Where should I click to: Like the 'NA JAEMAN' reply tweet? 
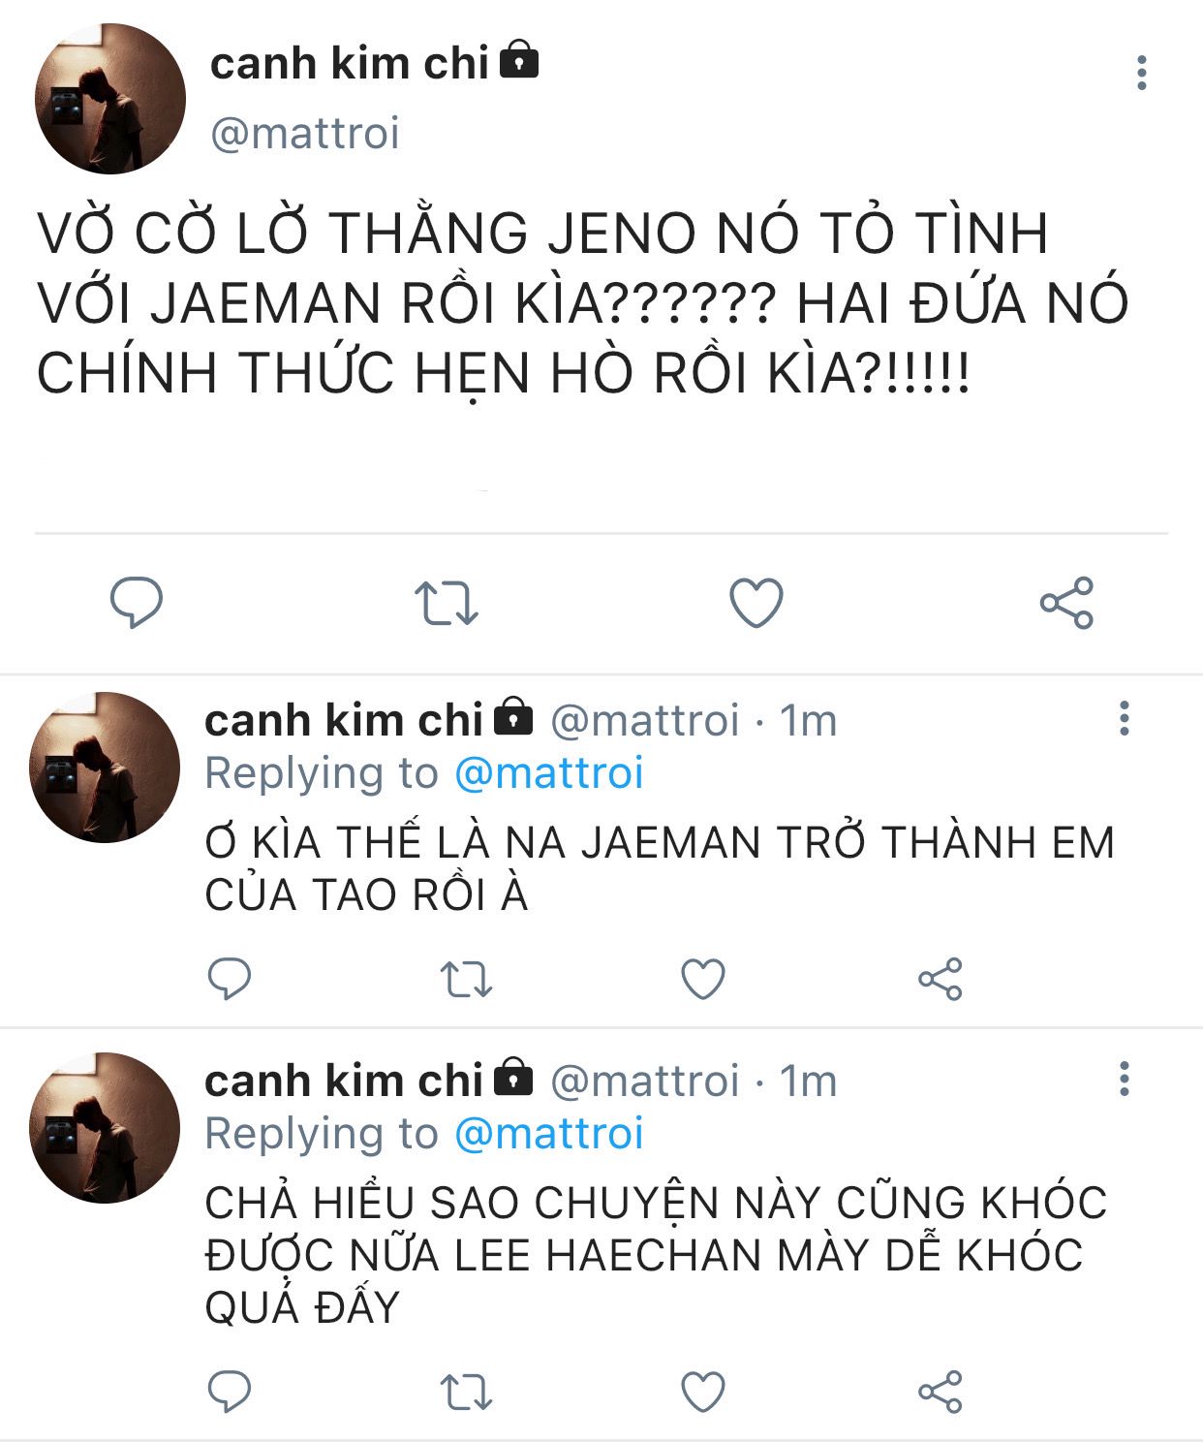click(703, 979)
